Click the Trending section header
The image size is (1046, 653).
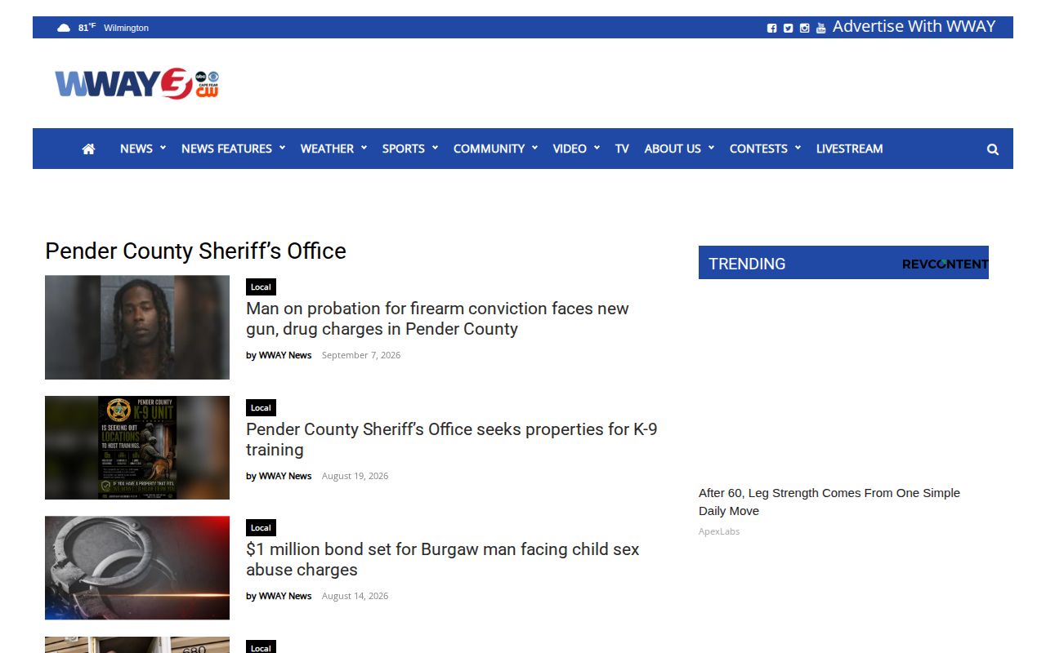click(747, 264)
